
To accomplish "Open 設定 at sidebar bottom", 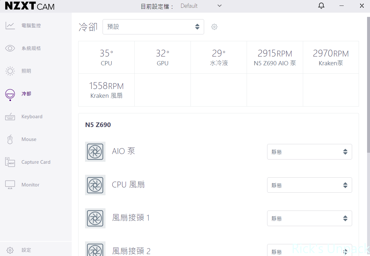I will click(x=26, y=250).
